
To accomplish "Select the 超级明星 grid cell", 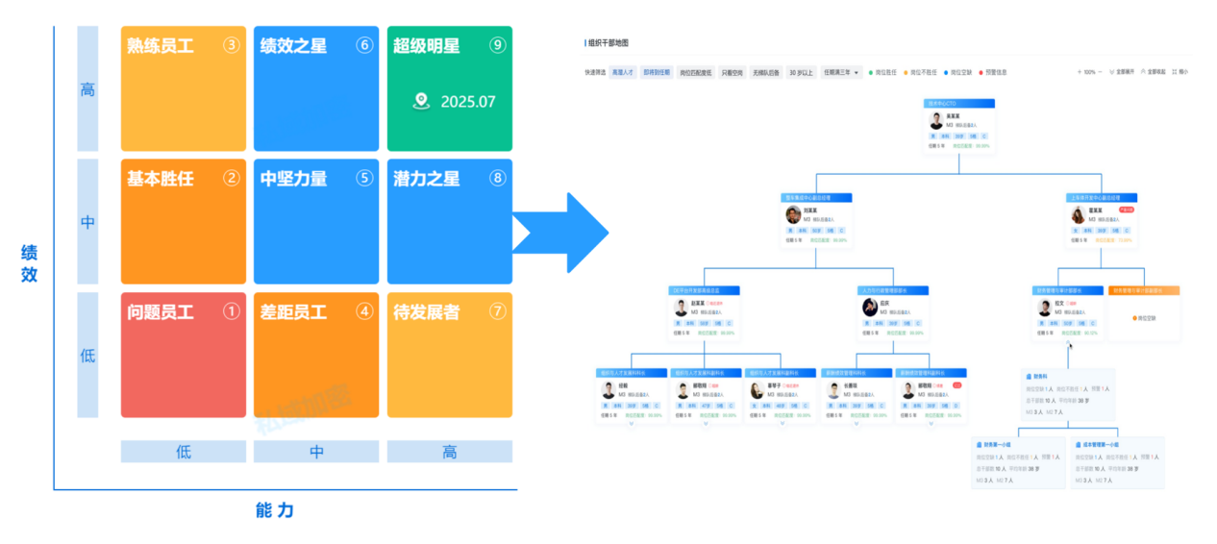I will pos(449,88).
